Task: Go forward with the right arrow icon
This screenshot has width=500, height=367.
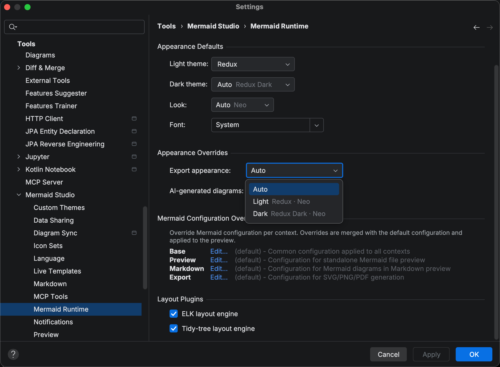Action: point(490,27)
